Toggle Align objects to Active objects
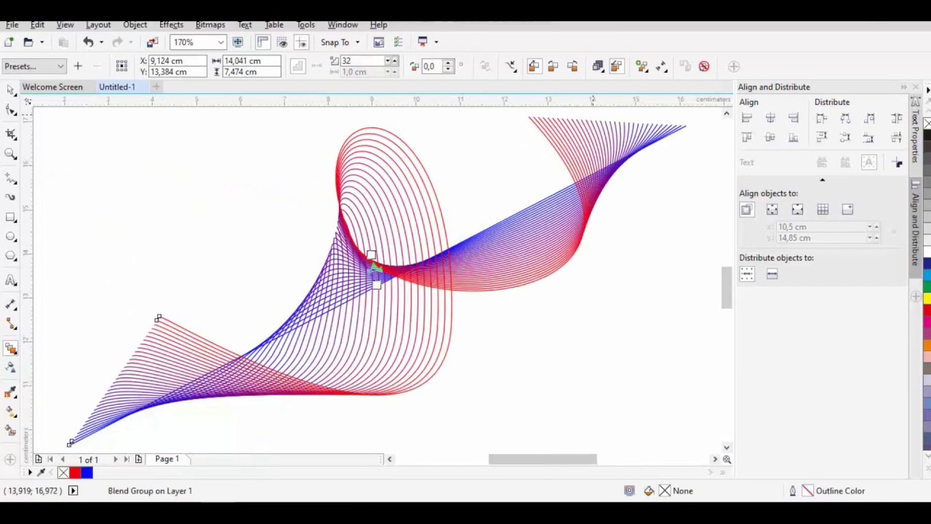 point(747,210)
